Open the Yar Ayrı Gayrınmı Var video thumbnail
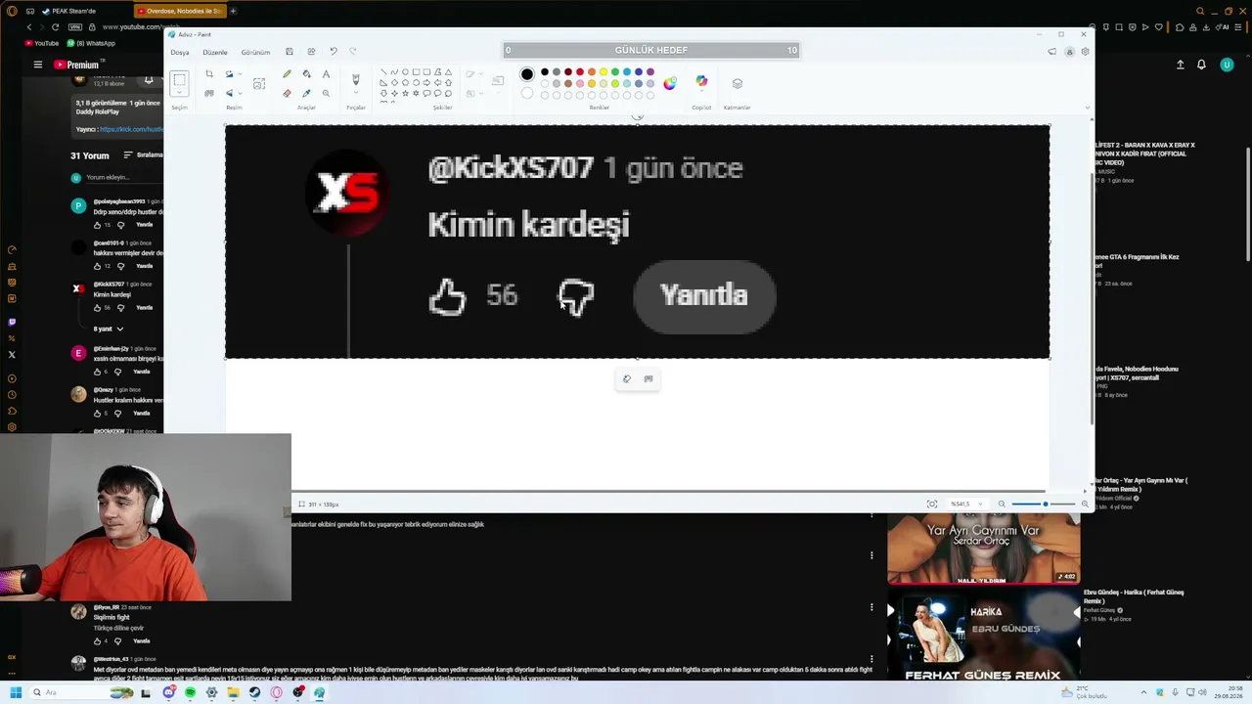The image size is (1252, 704). (x=983, y=549)
